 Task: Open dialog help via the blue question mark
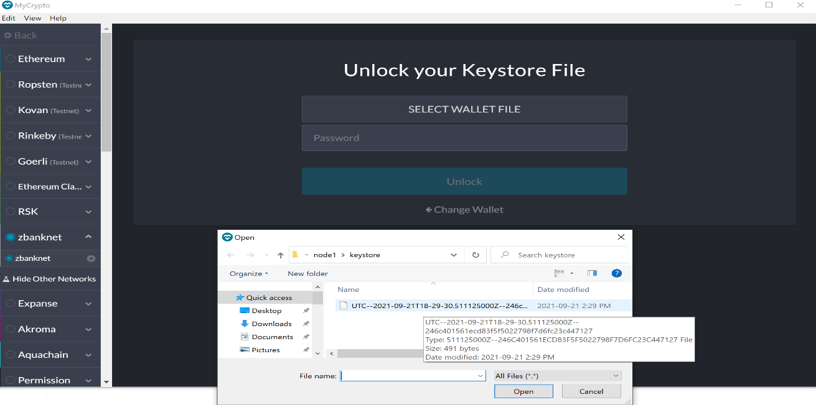pos(616,273)
